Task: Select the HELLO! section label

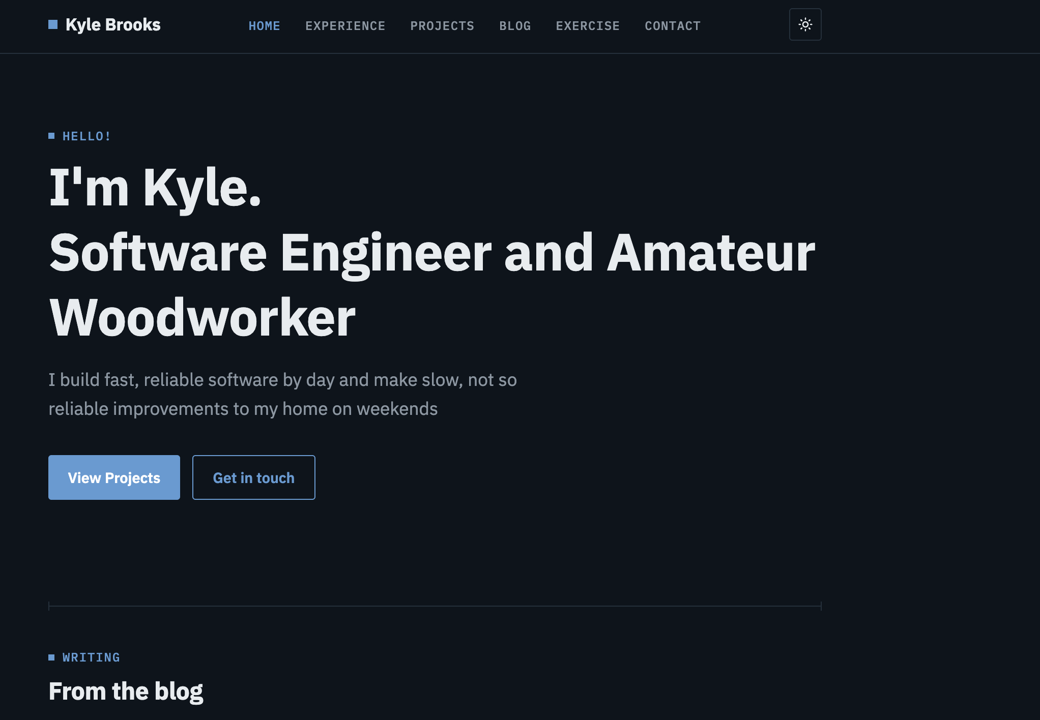Action: click(86, 136)
